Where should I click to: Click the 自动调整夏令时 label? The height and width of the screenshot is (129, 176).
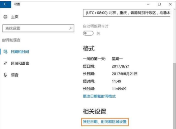point(96,26)
